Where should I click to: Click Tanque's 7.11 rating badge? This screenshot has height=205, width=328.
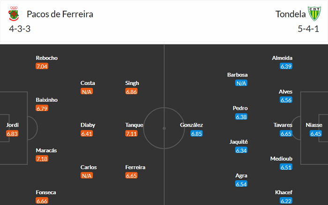click(x=132, y=134)
